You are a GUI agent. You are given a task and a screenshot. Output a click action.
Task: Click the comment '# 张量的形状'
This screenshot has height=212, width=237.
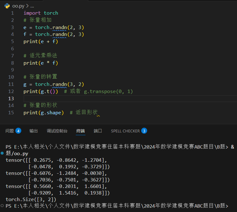tap(40, 105)
